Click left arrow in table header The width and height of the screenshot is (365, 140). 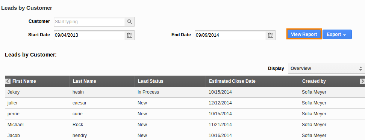(x=8, y=81)
